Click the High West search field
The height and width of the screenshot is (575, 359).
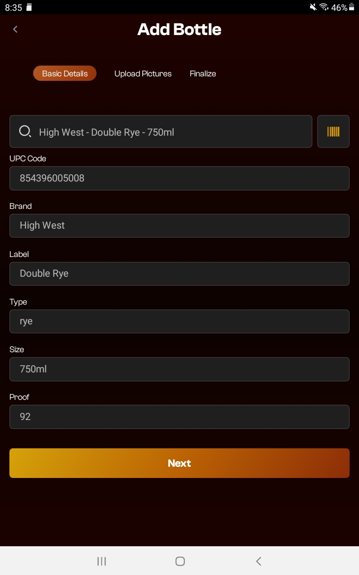pos(171,132)
